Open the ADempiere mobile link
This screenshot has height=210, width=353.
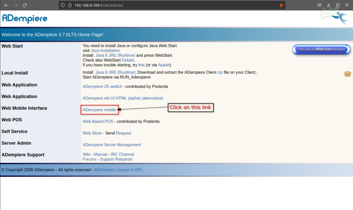99,110
